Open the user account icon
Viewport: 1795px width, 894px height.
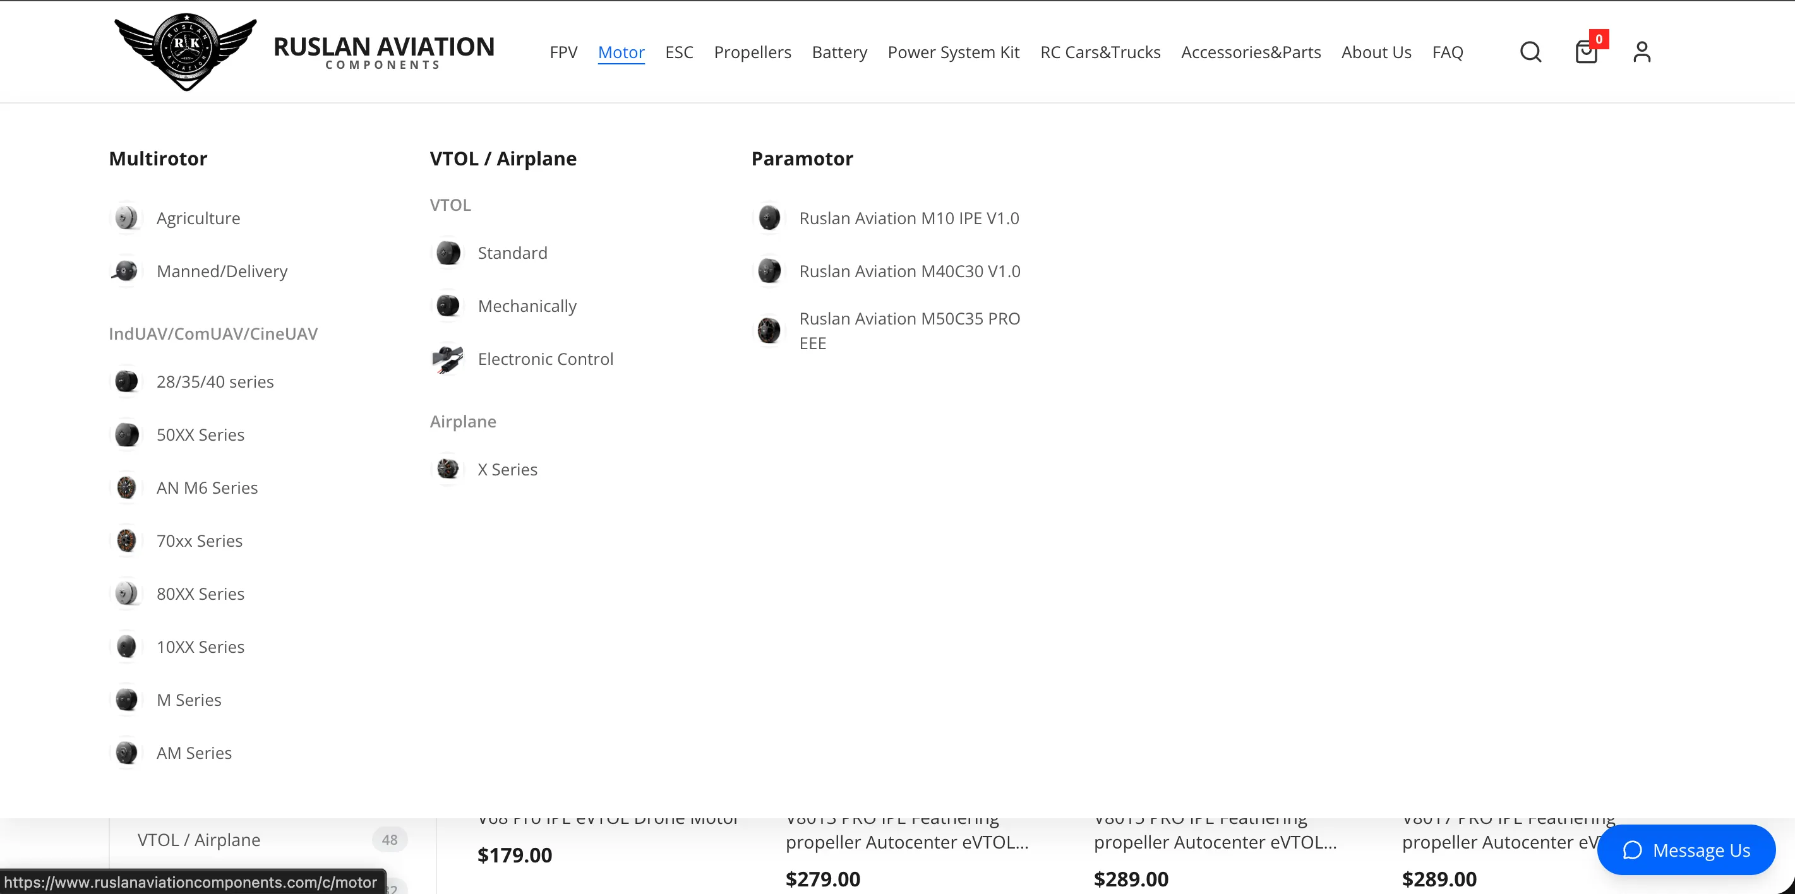[1642, 52]
